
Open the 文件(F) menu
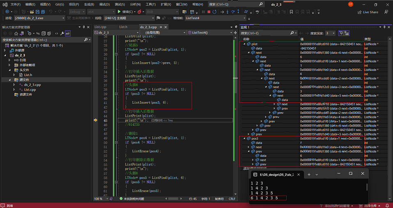pyautogui.click(x=16, y=5)
